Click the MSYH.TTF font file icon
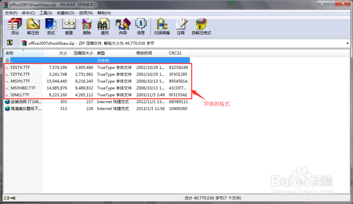Screen dimensions: 353x204 point(7,81)
